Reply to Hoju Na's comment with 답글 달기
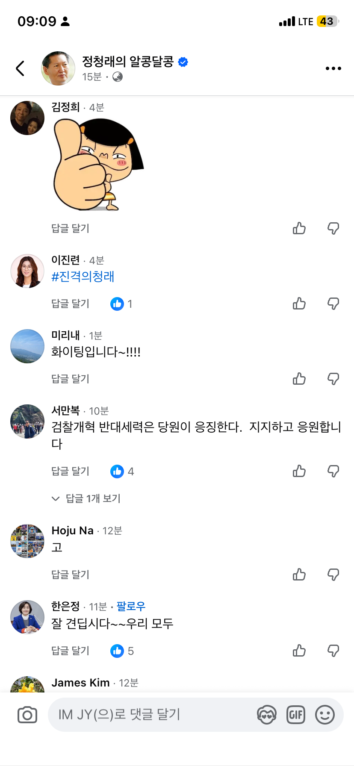This screenshot has width=354, height=766. 71,574
